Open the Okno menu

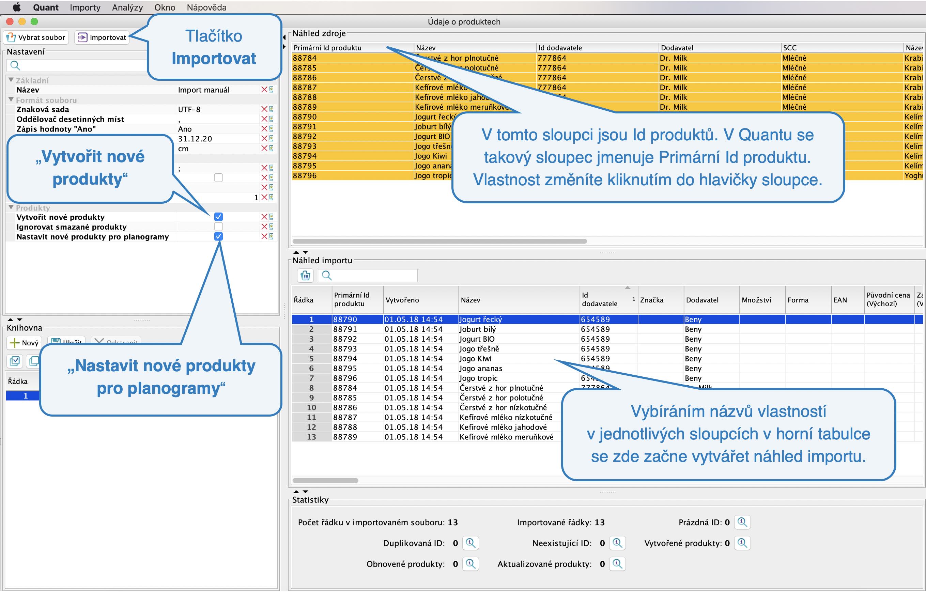click(x=165, y=7)
